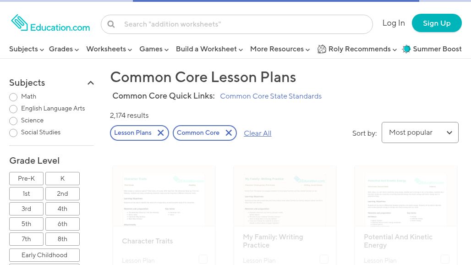Screen dimensions: 471x265
Task: Click the Sign Up button
Action: pos(437,23)
